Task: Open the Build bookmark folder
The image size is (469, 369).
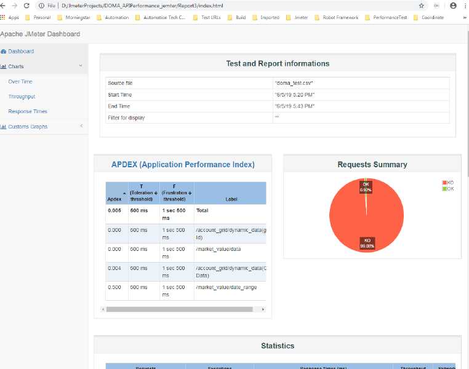Action: pyautogui.click(x=237, y=17)
